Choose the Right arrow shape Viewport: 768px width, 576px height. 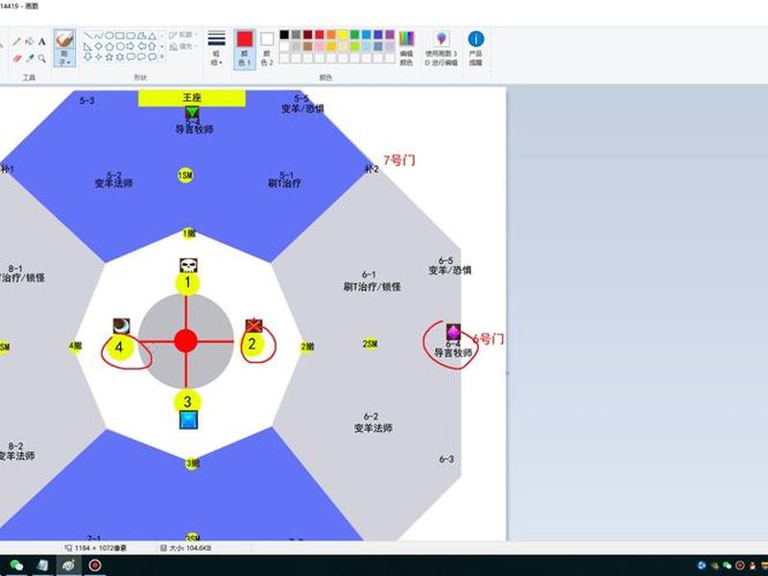coord(131,46)
